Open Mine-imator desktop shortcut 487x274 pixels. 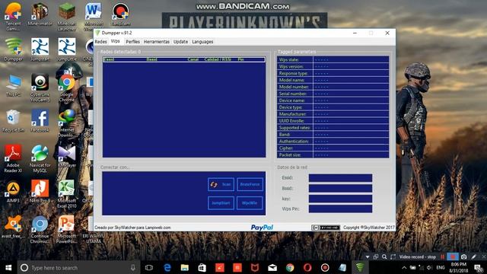(x=40, y=14)
